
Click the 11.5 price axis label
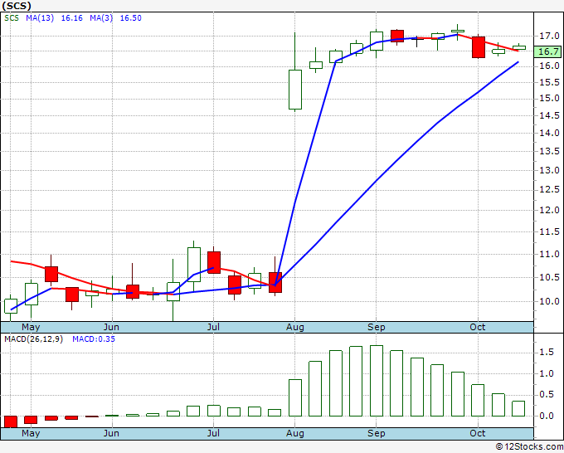point(549,231)
